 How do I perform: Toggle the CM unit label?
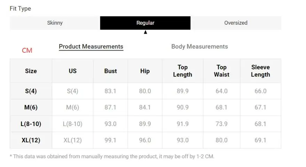(x=27, y=50)
